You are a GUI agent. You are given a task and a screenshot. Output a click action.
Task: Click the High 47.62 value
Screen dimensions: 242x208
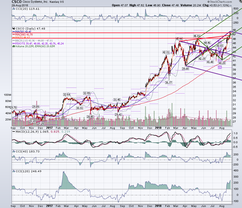tap(137, 5)
